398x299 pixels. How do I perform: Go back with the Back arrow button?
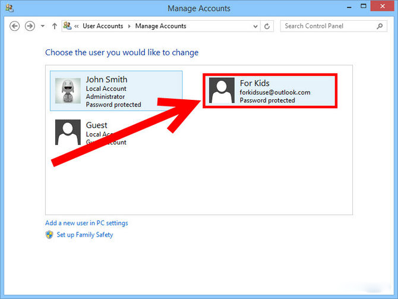tap(14, 26)
